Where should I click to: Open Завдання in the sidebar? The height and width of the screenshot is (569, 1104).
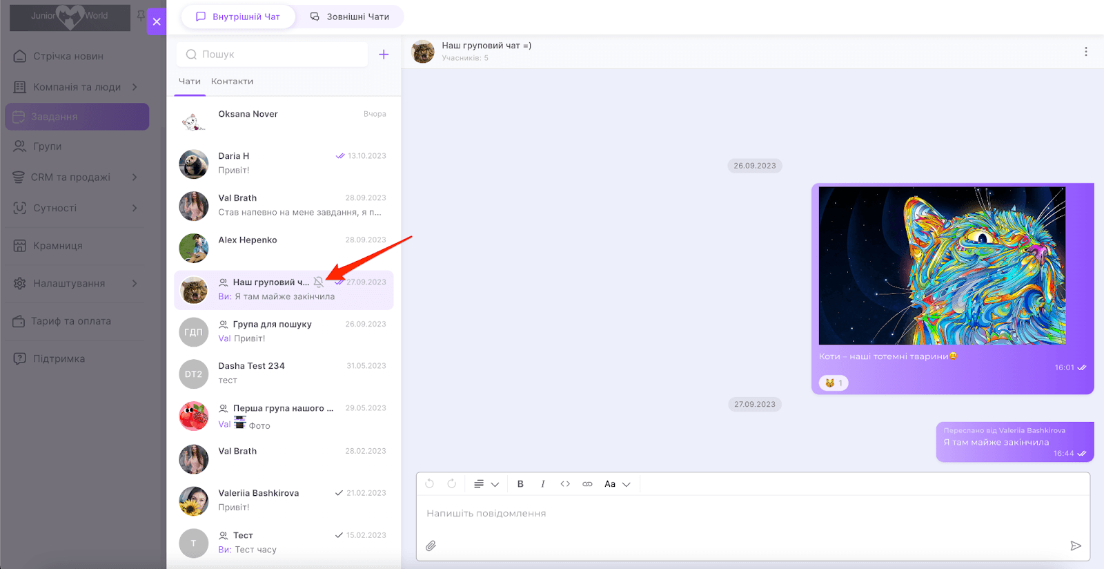pyautogui.click(x=77, y=117)
